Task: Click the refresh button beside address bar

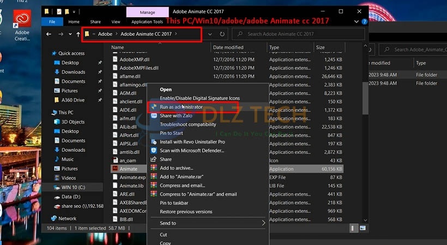Action: point(222,34)
